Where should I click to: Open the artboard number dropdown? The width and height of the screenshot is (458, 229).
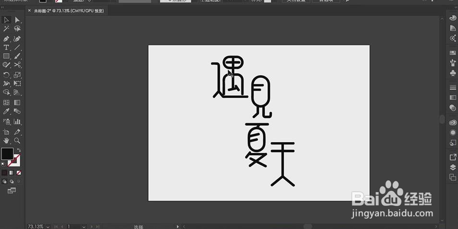(x=84, y=227)
